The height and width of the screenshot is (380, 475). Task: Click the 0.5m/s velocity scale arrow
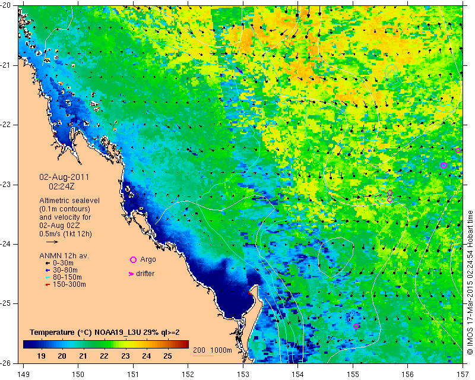(52, 242)
